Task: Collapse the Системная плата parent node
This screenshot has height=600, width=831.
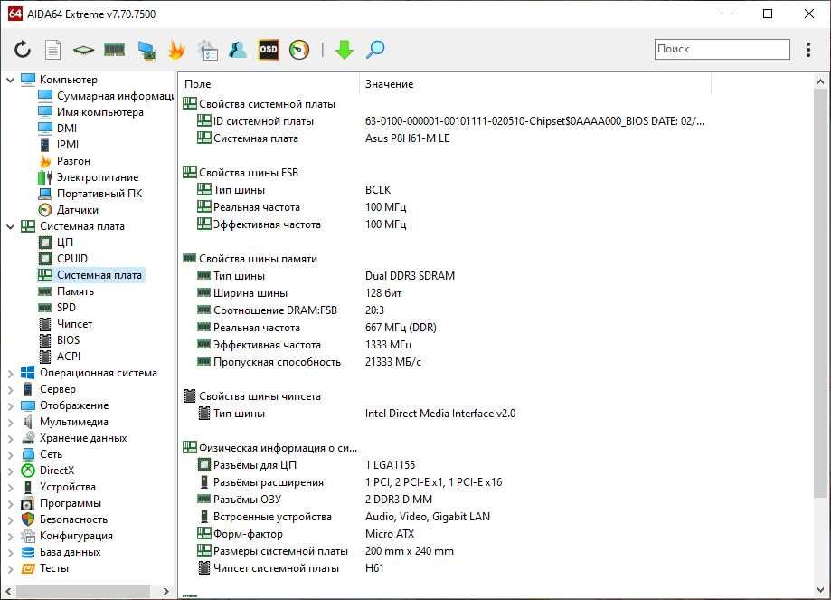Action: click(x=10, y=226)
